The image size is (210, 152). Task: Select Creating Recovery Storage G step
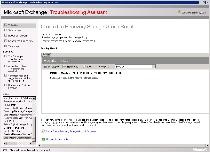coord(18,134)
